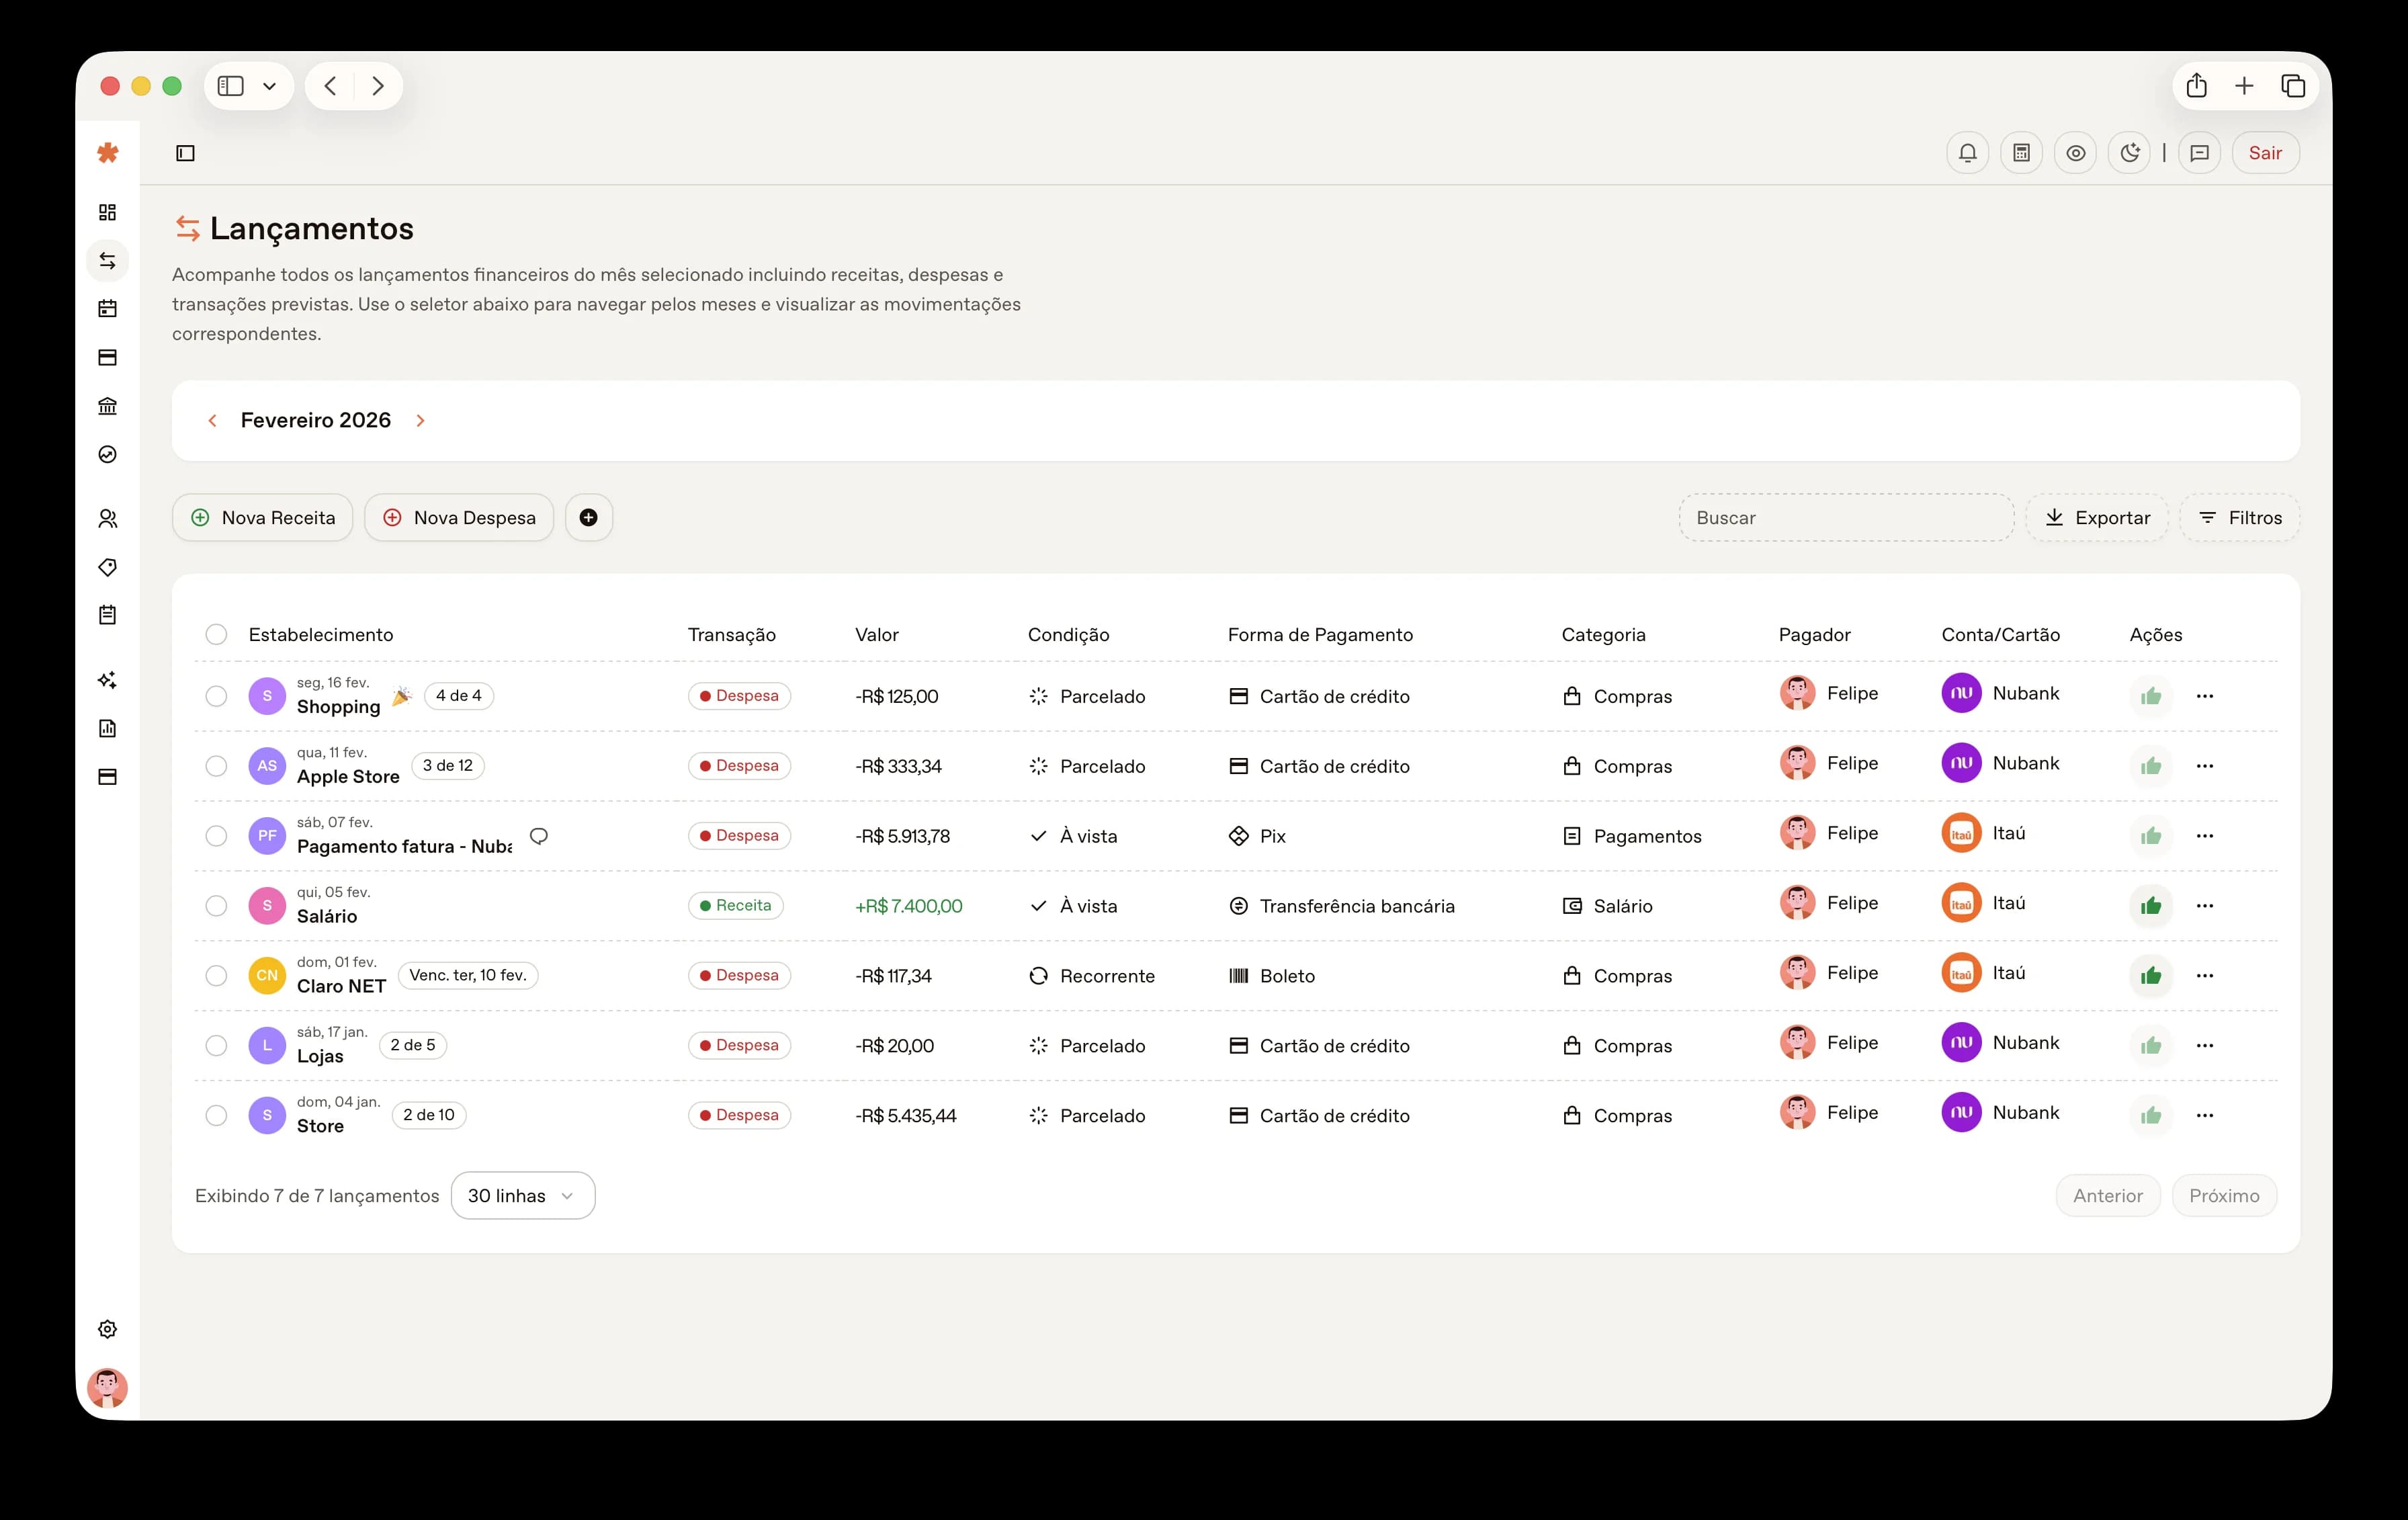Image resolution: width=2408 pixels, height=1520 pixels.
Task: Open the calendar icon in sidebar
Action: 108,309
